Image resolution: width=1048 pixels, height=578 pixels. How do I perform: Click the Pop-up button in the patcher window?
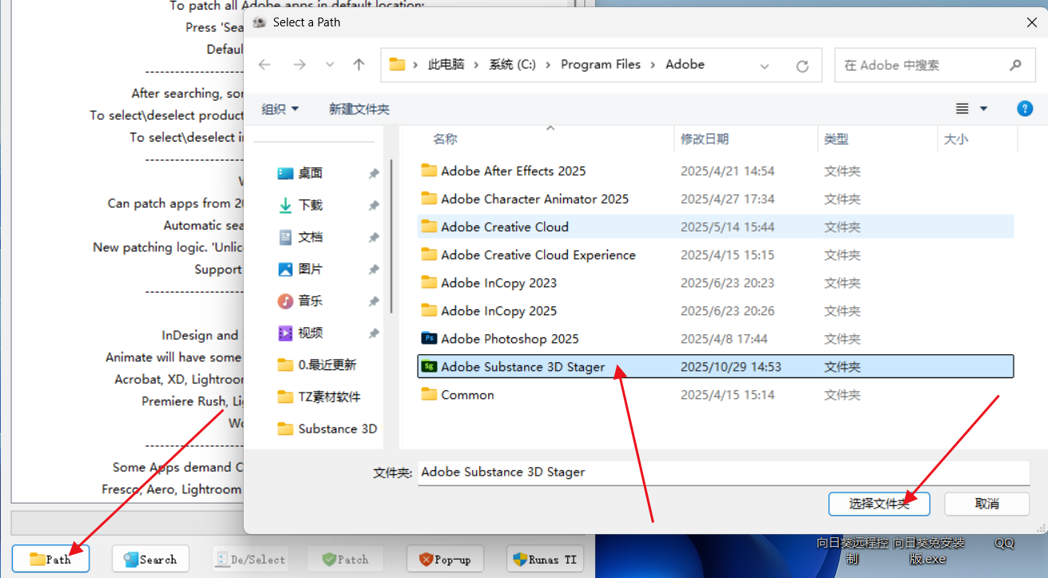pyautogui.click(x=445, y=559)
